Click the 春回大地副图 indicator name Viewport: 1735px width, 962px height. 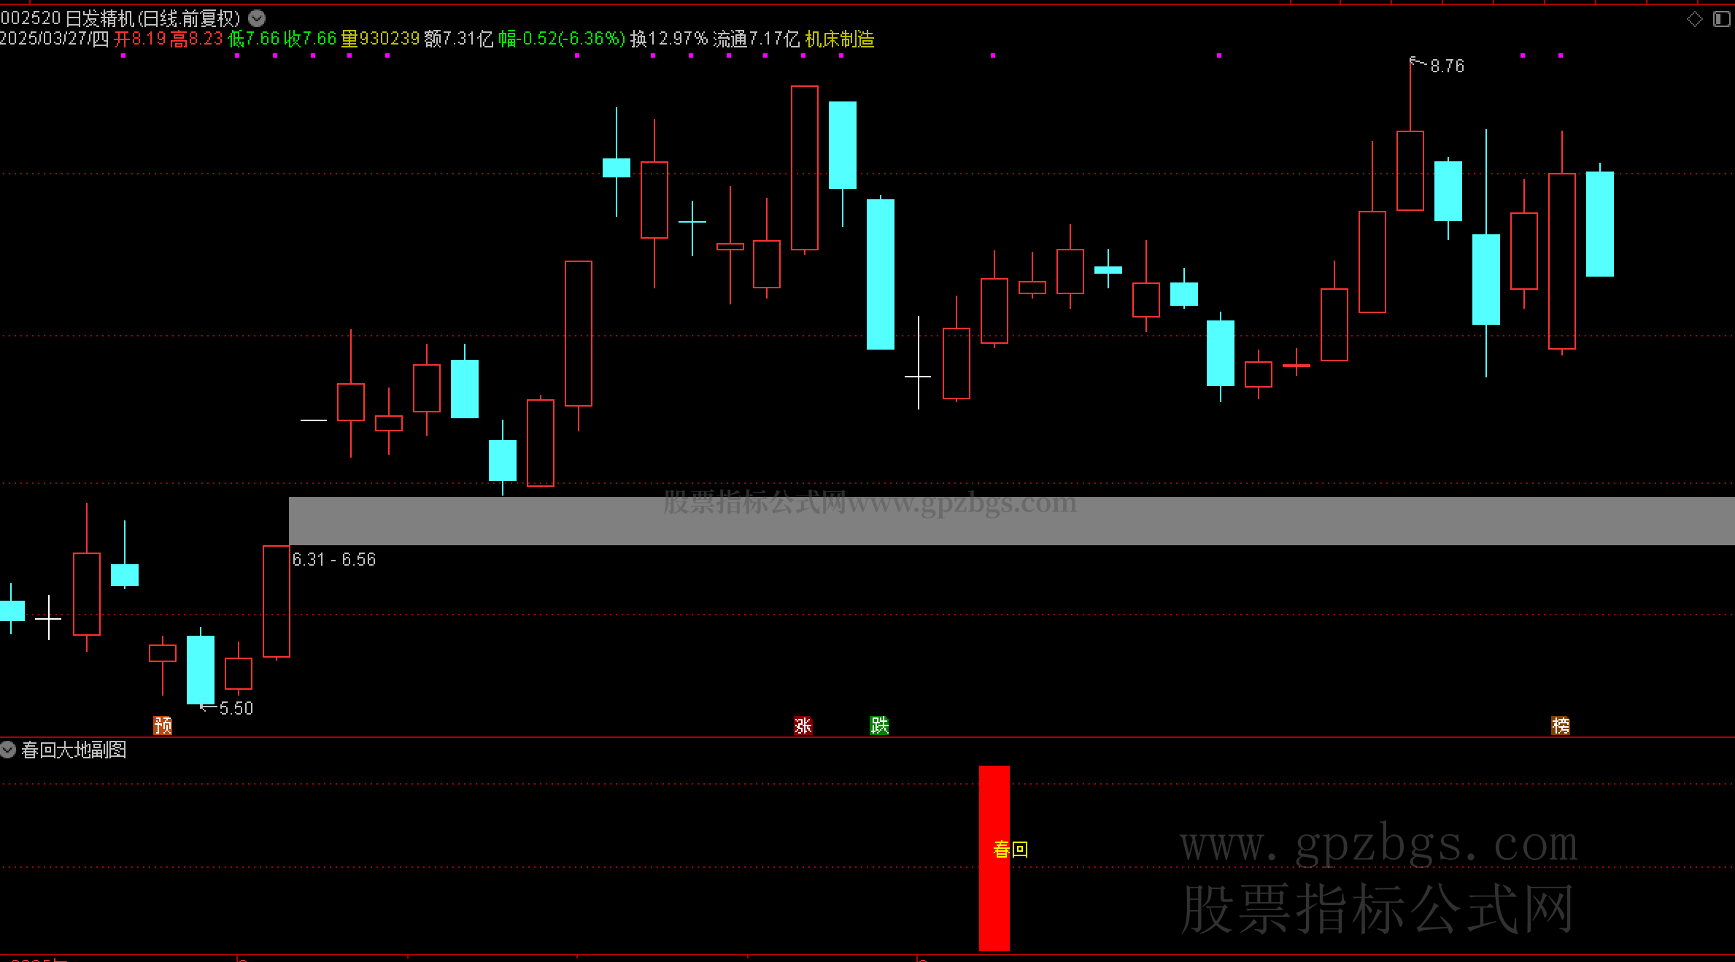[74, 750]
